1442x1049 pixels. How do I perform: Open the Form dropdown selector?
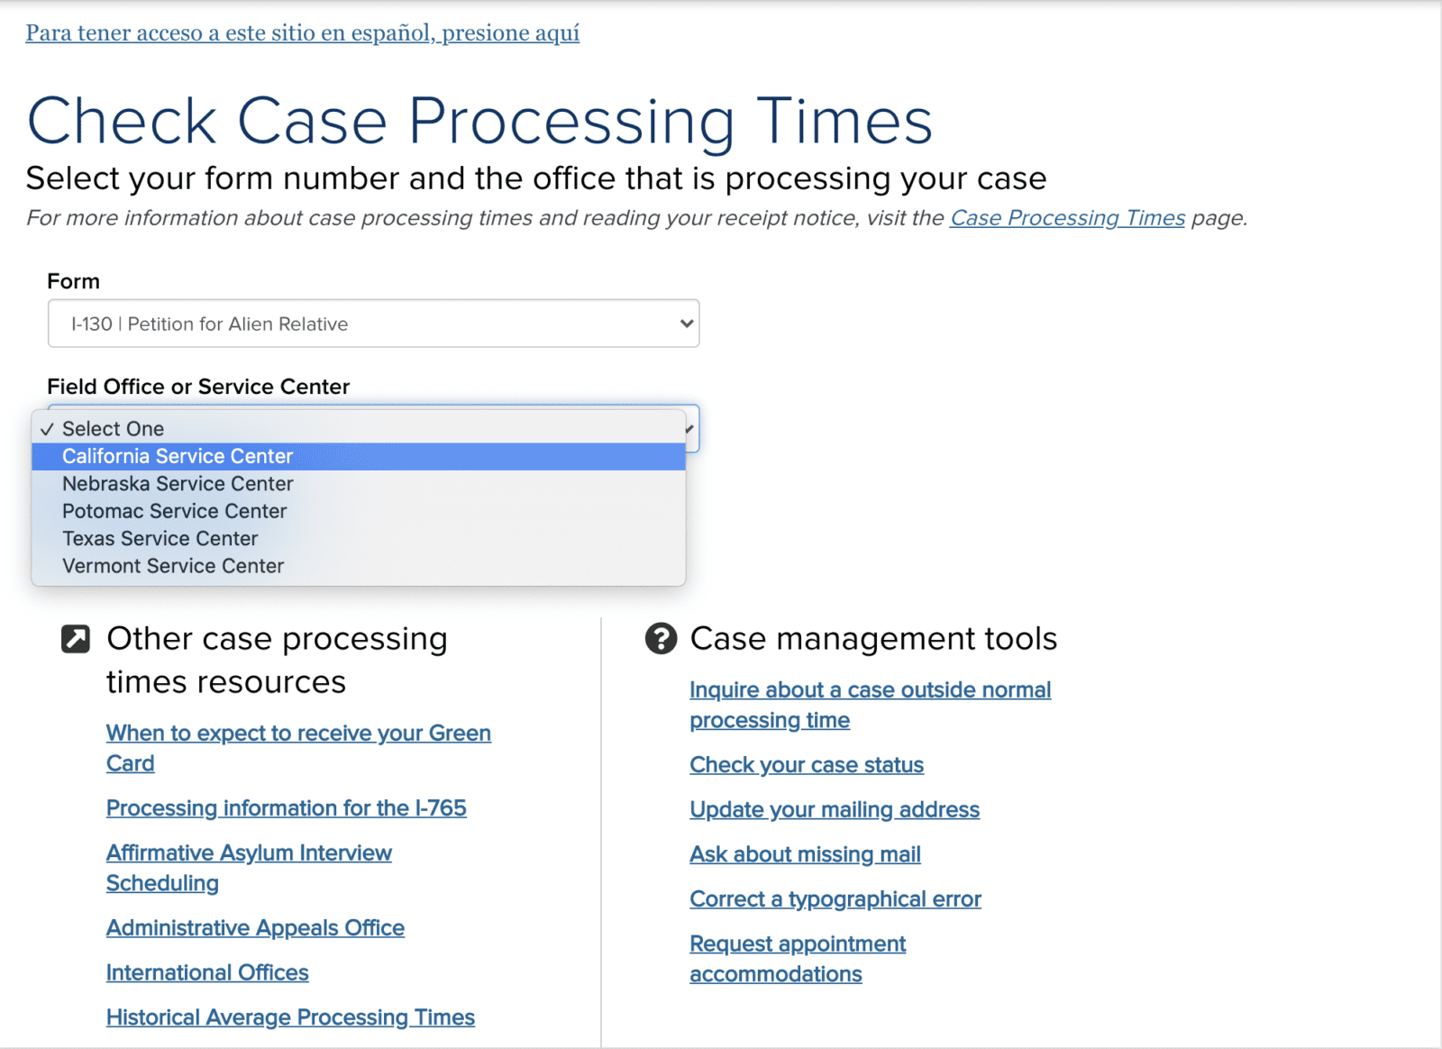tap(373, 324)
